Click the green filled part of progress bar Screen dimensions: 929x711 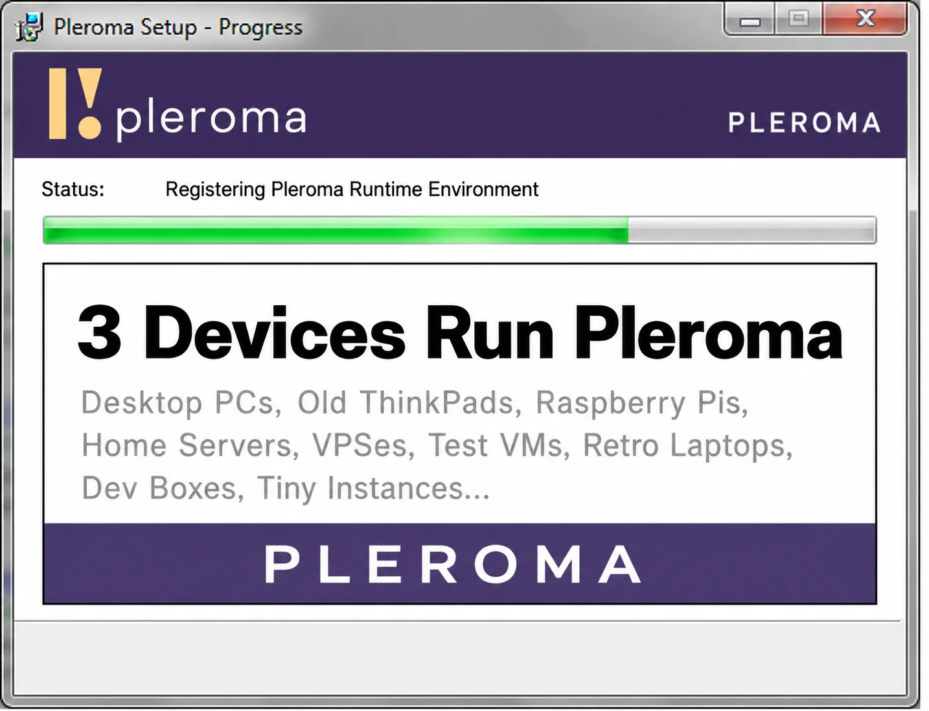(x=336, y=230)
